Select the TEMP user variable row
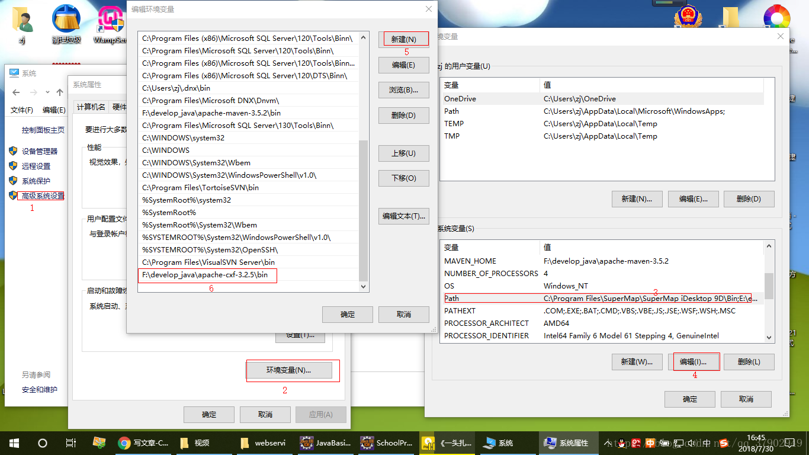The width and height of the screenshot is (809, 455). coord(602,124)
